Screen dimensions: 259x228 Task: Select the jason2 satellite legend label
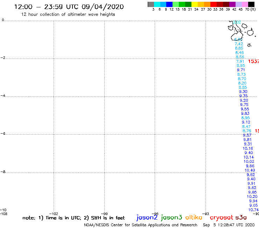(147, 217)
